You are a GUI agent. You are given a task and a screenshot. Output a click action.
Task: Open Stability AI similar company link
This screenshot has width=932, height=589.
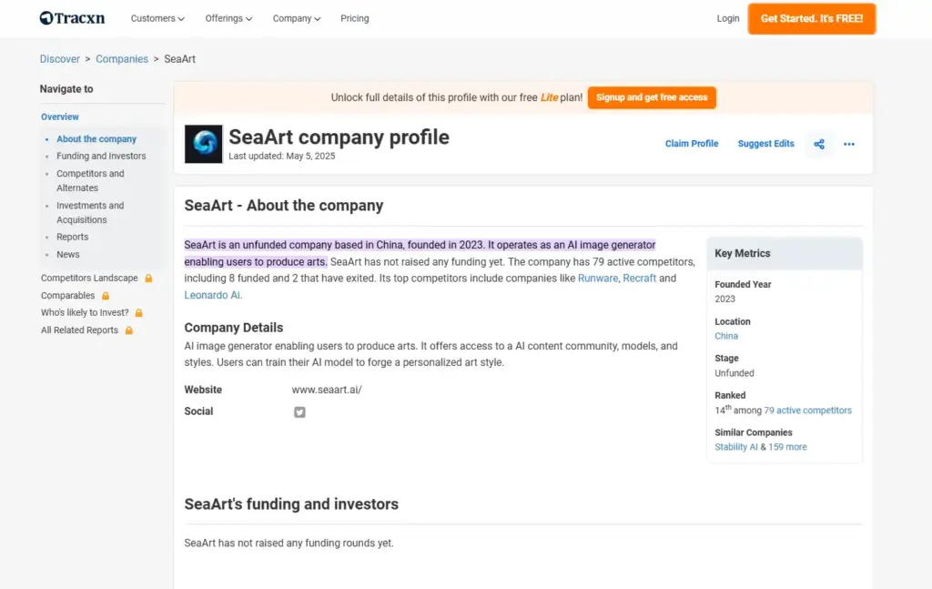pos(735,448)
